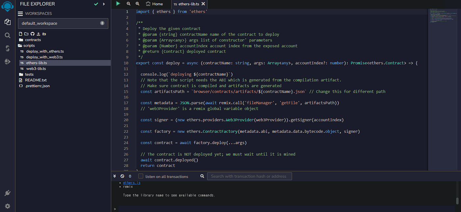Create a new folder icon

26,34
